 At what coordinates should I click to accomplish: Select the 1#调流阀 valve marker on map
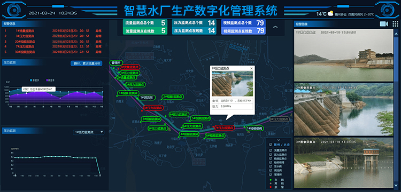tap(146, 98)
